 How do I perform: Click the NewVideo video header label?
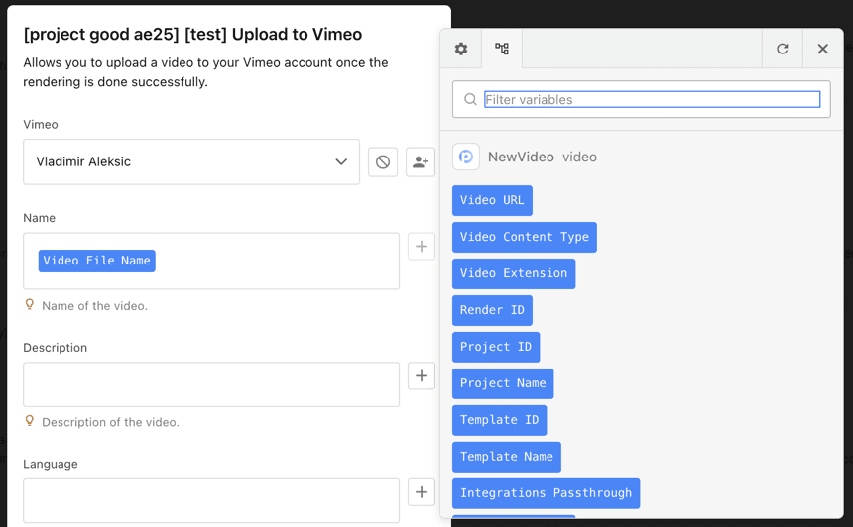tap(542, 158)
